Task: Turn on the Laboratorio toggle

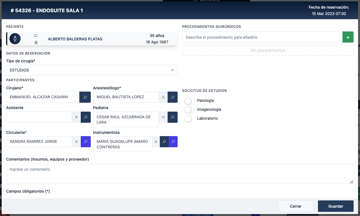Action: click(x=190, y=119)
